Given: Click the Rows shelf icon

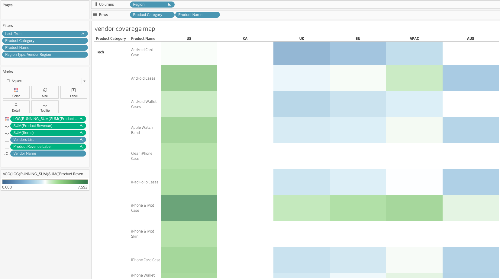Looking at the screenshot, I should click(x=95, y=15).
